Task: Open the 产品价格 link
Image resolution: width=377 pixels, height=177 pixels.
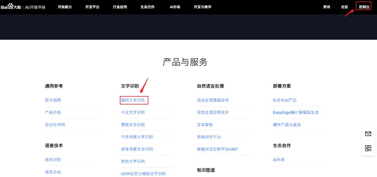Action: [x=53, y=112]
